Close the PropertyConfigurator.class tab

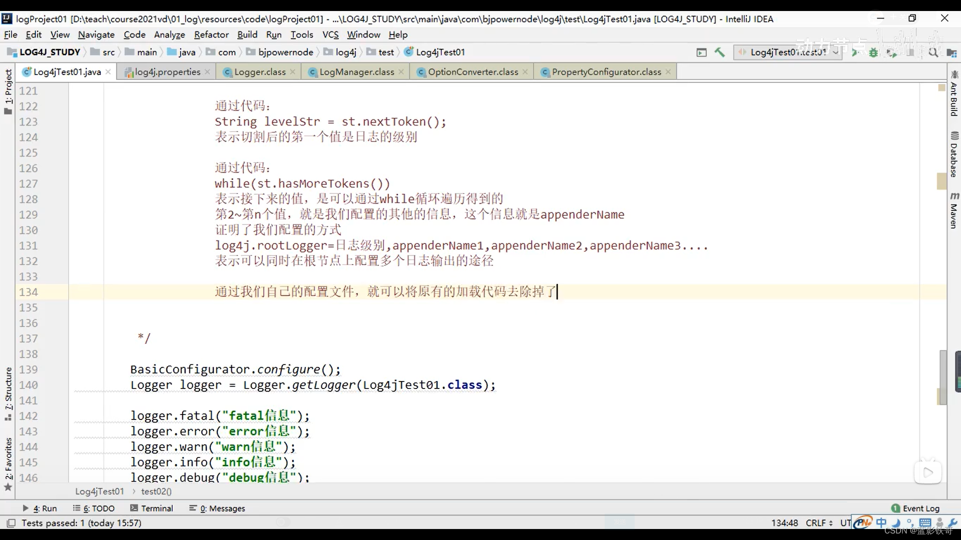[668, 72]
